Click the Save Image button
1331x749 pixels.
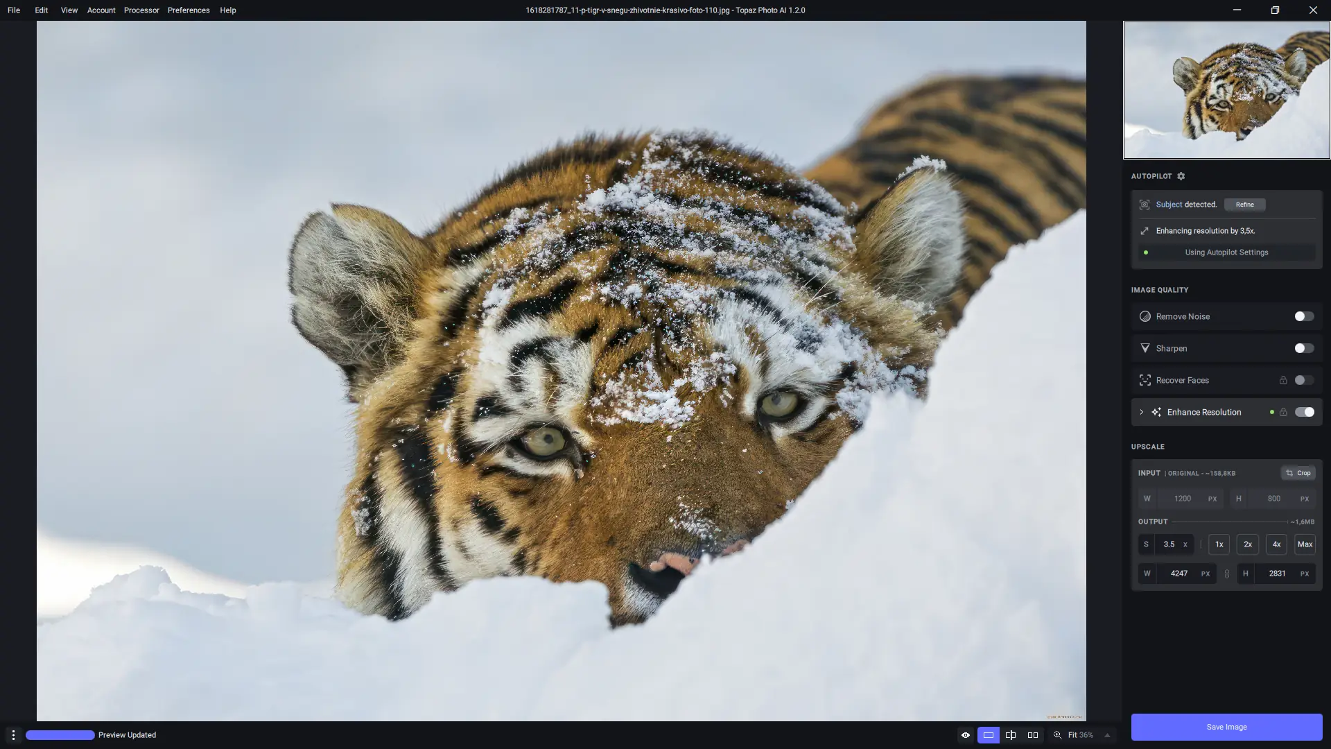pyautogui.click(x=1226, y=727)
